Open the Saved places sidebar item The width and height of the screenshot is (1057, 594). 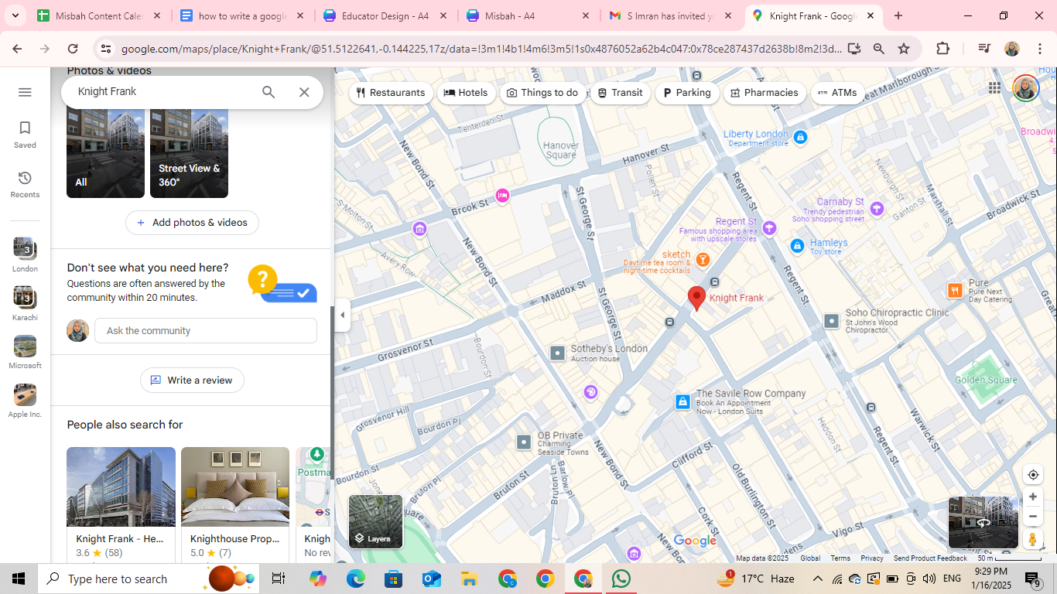coord(25,134)
